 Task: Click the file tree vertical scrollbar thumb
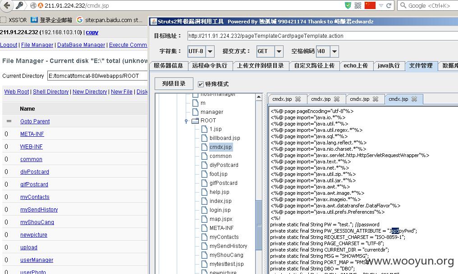coord(259,225)
